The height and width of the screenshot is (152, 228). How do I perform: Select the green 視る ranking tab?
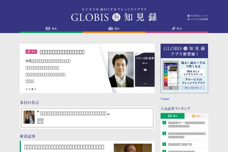(x=173, y=116)
